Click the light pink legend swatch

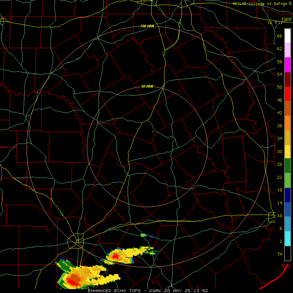pos(287,50)
